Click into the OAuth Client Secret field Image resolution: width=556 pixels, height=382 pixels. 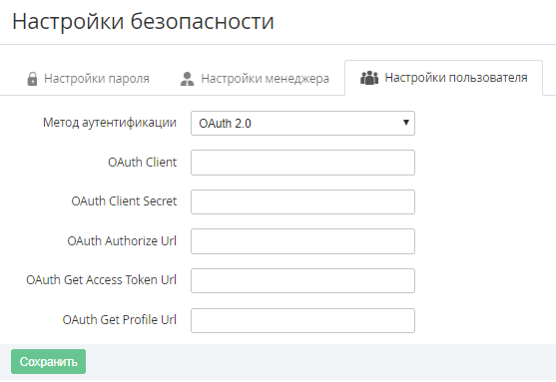point(302,202)
